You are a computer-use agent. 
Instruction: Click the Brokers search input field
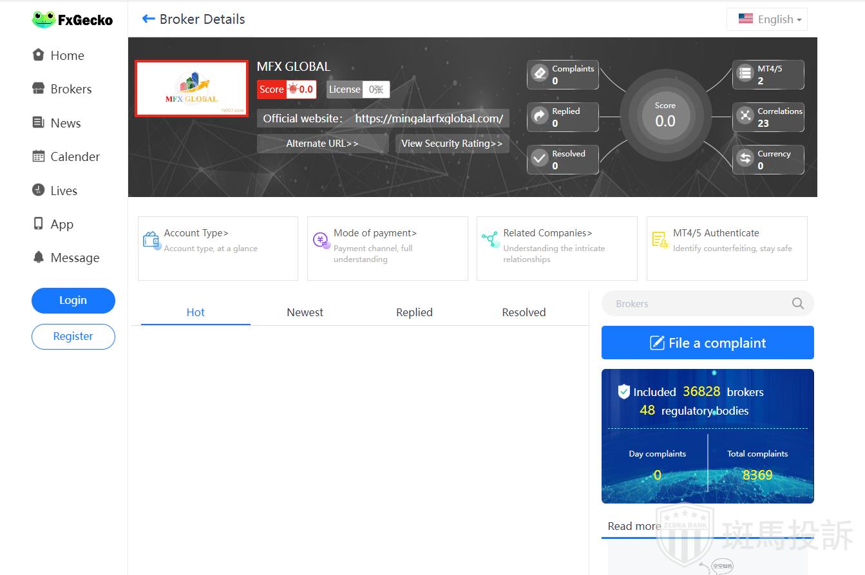tap(696, 304)
